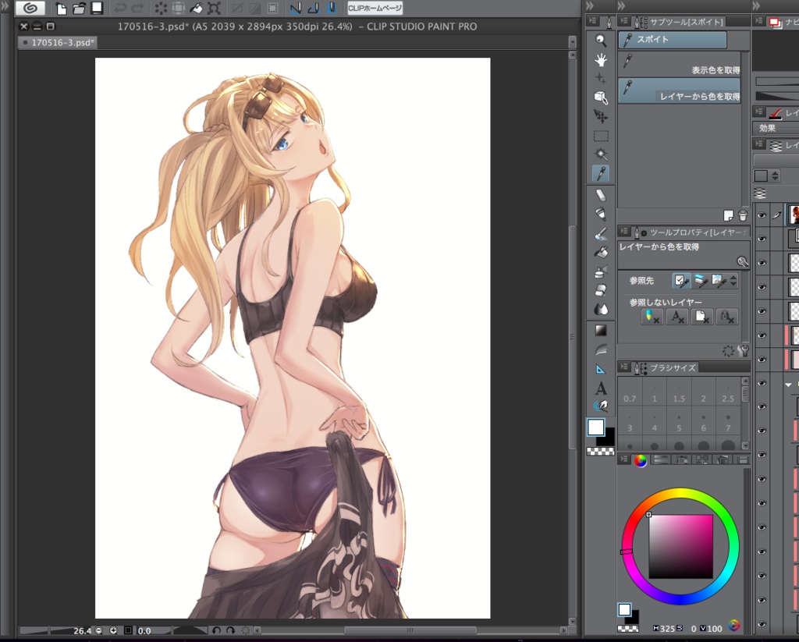The image size is (799, 642).
Task: Open the CLIPホームページ button
Action: [375, 9]
